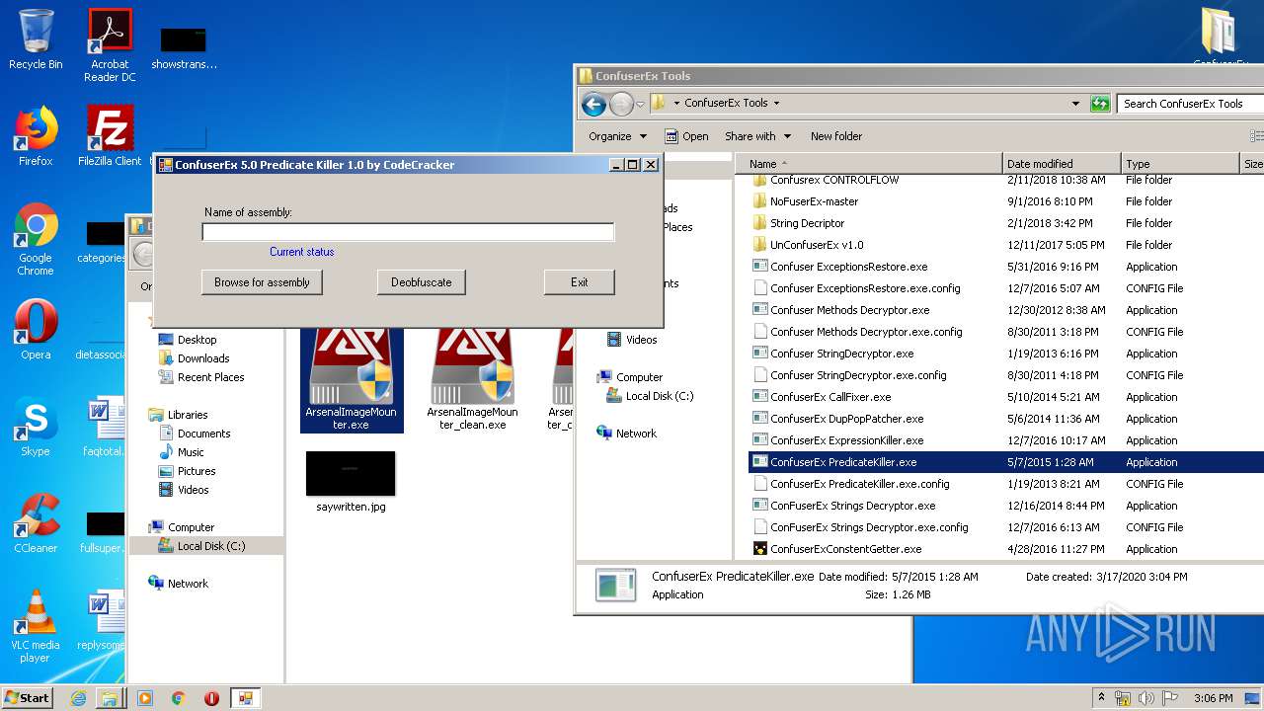Click back arrow in ConfuserEx Tools window
The width and height of the screenshot is (1264, 711).
coord(593,103)
